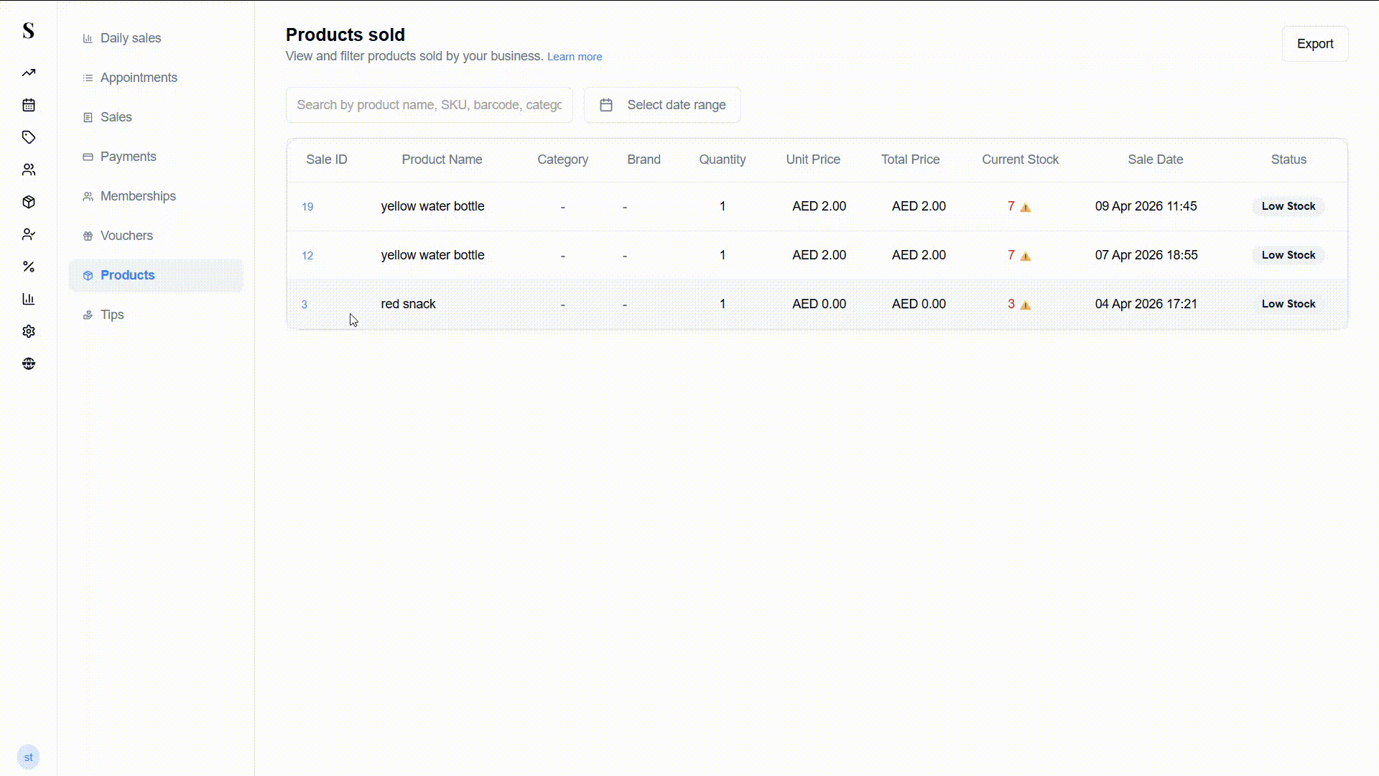This screenshot has width=1379, height=776.
Task: Switch to Vouchers section
Action: pyautogui.click(x=126, y=236)
